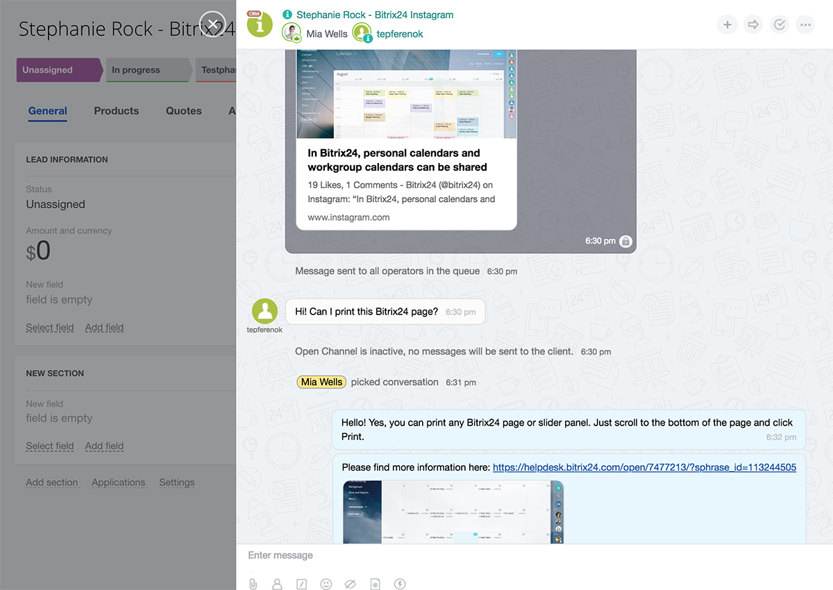Click the plus icon in chat header
The width and height of the screenshot is (833, 590).
[x=727, y=25]
